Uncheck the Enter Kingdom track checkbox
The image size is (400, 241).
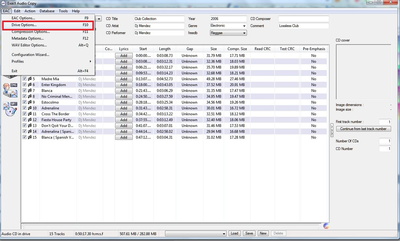[x=25, y=85]
